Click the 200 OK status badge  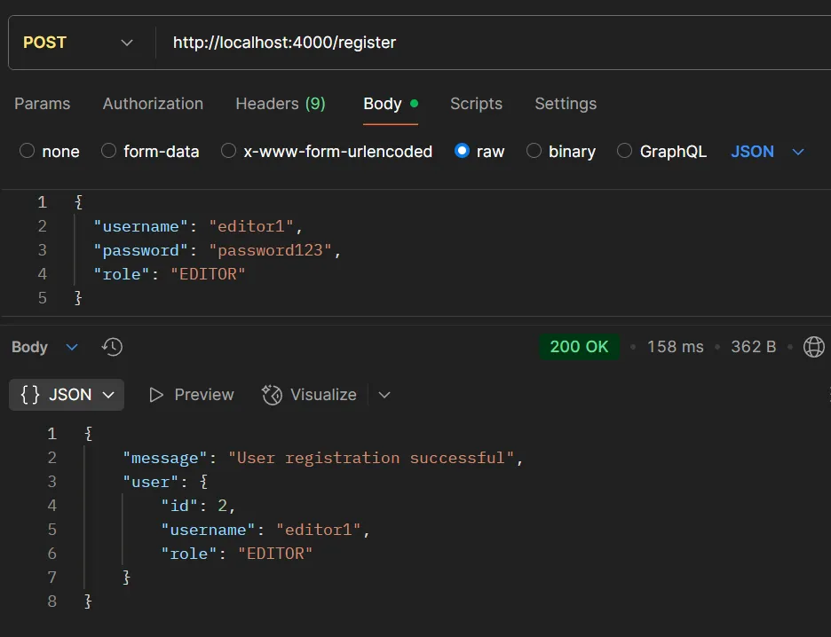[580, 346]
